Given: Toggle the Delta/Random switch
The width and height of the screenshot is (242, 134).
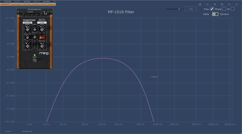Looking at the screenshot, I should [x=215, y=14].
